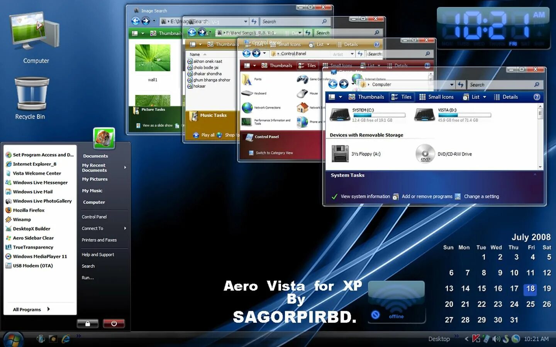Click View system information link
The height and width of the screenshot is (347, 556).
pyautogui.click(x=365, y=196)
